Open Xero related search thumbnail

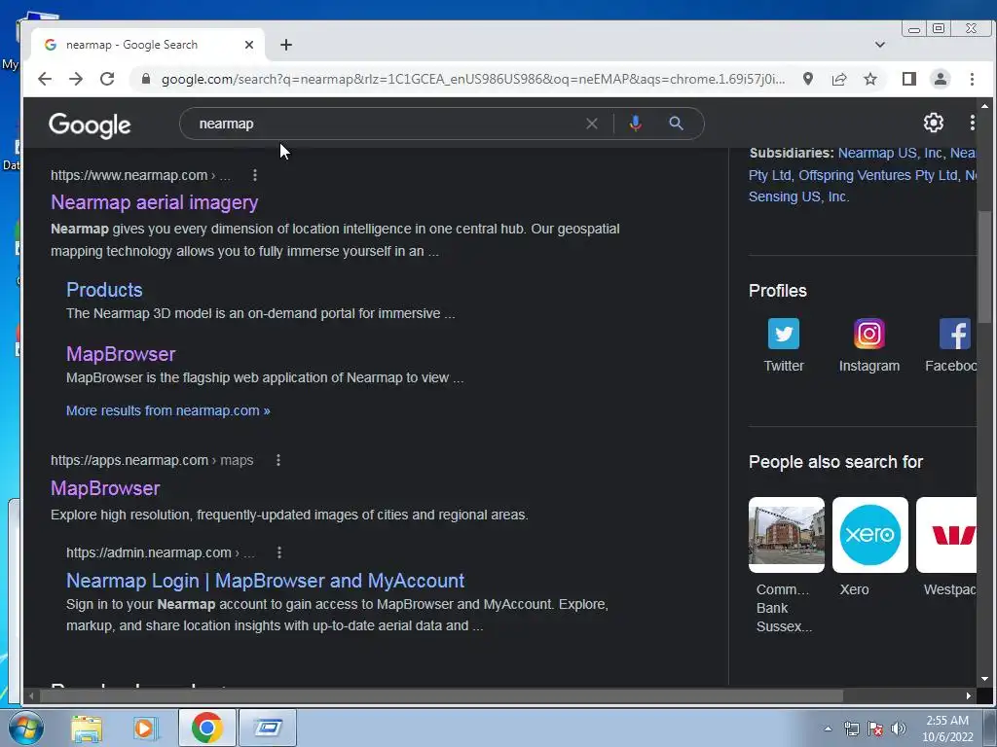869,535
